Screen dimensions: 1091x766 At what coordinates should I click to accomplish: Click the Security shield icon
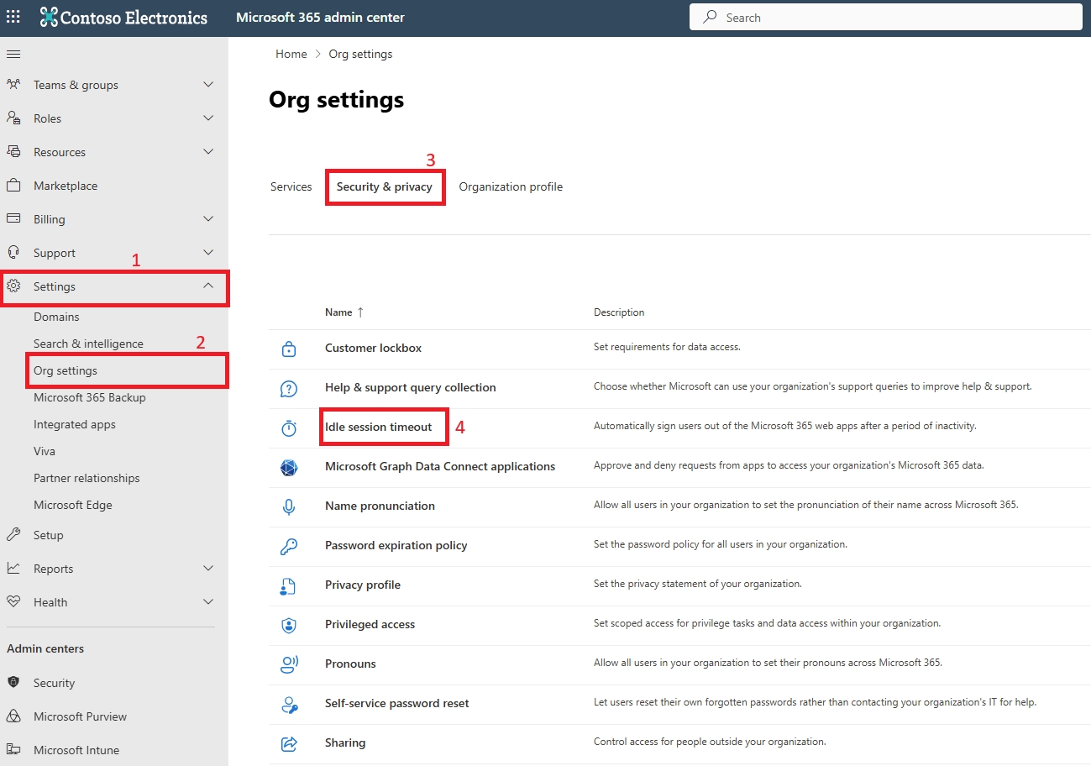tap(13, 683)
